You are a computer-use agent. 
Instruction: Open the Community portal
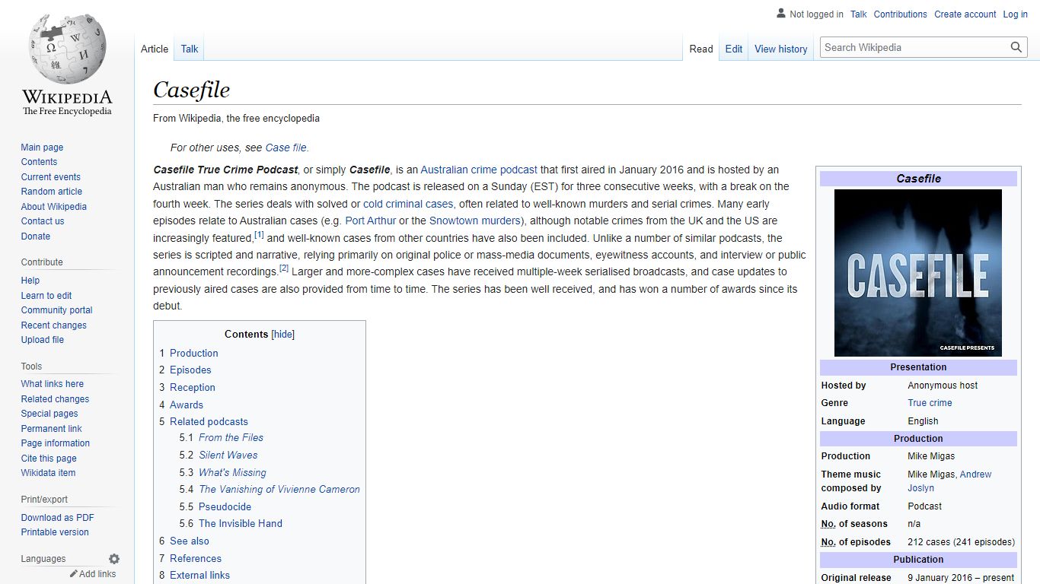tap(56, 310)
